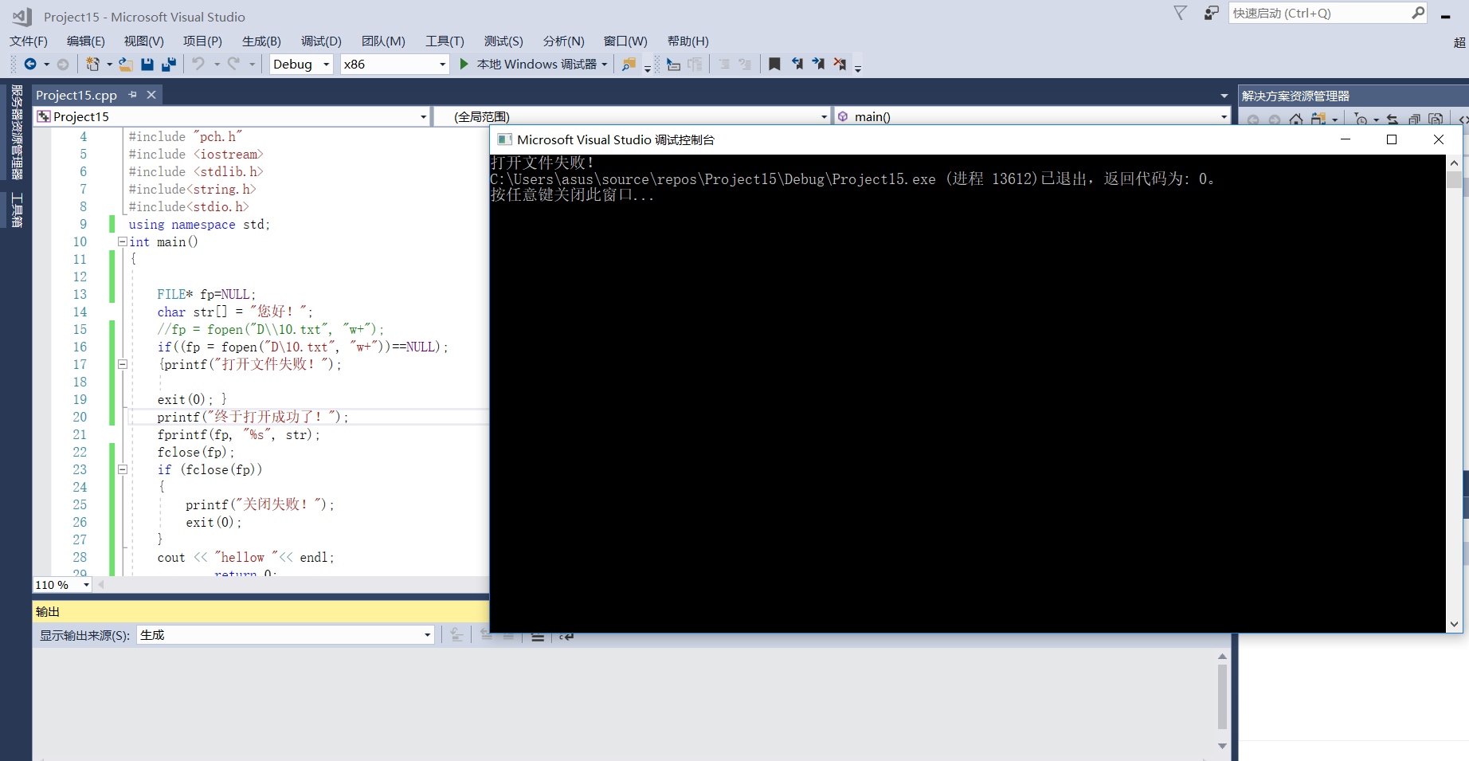The image size is (1469, 761).
Task: Open the 团队(M) menu
Action: 383,41
